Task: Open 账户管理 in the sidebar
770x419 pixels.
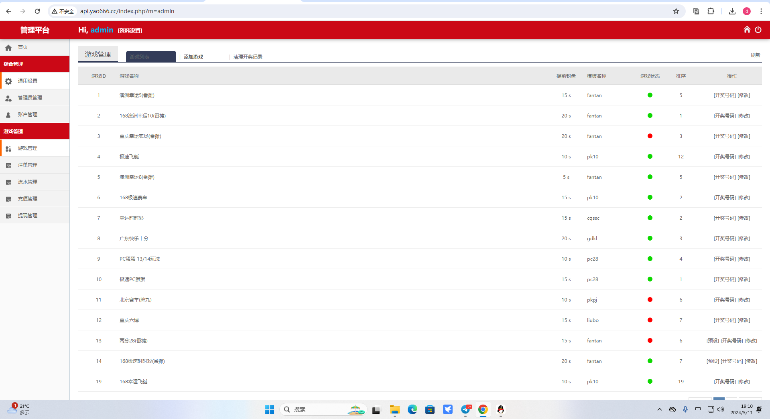Action: pos(28,115)
